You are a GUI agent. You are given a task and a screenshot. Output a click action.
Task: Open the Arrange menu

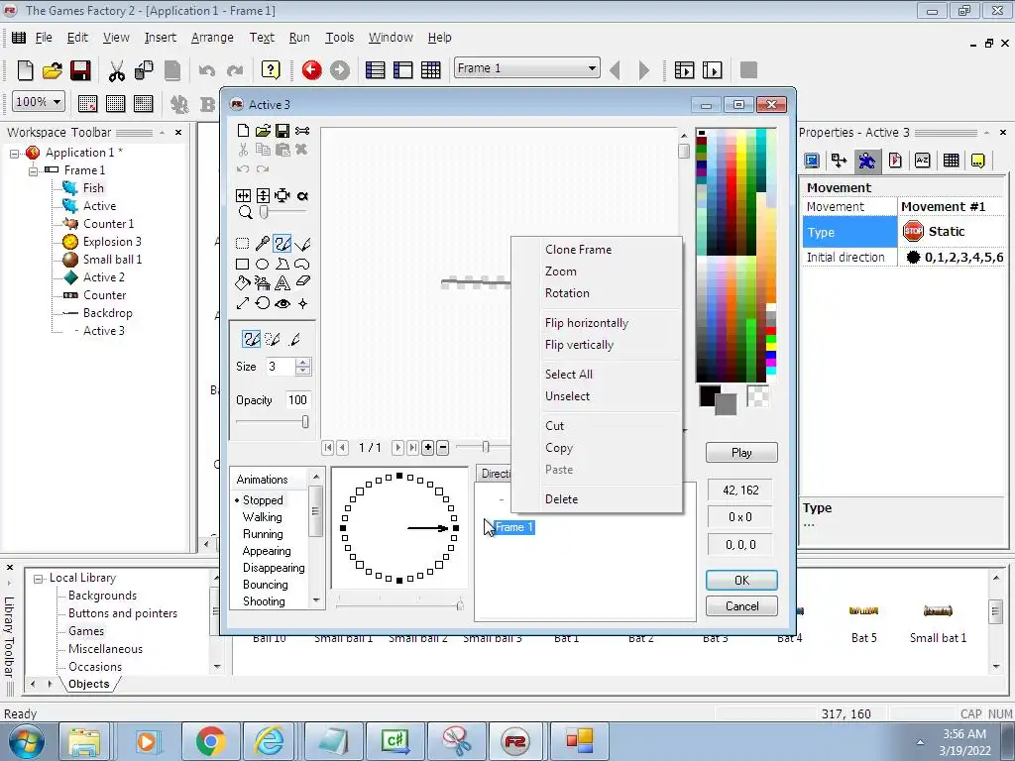pos(212,38)
